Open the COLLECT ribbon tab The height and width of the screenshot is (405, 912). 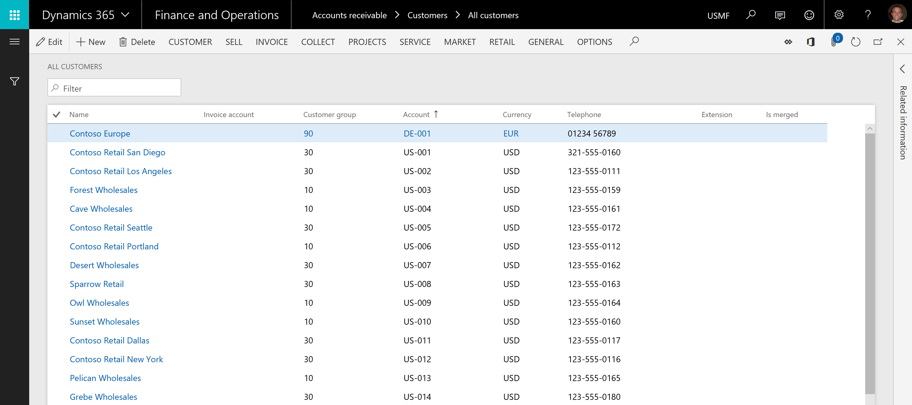click(318, 42)
